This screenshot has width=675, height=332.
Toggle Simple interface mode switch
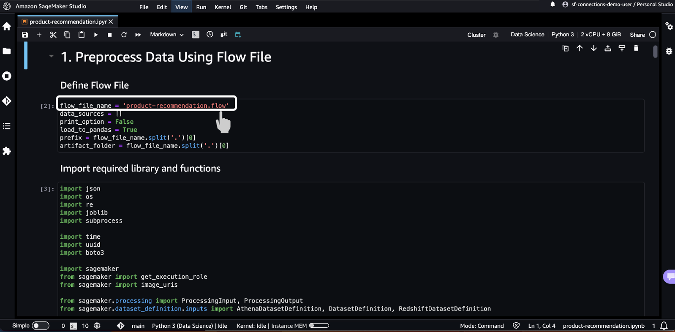[41, 326]
